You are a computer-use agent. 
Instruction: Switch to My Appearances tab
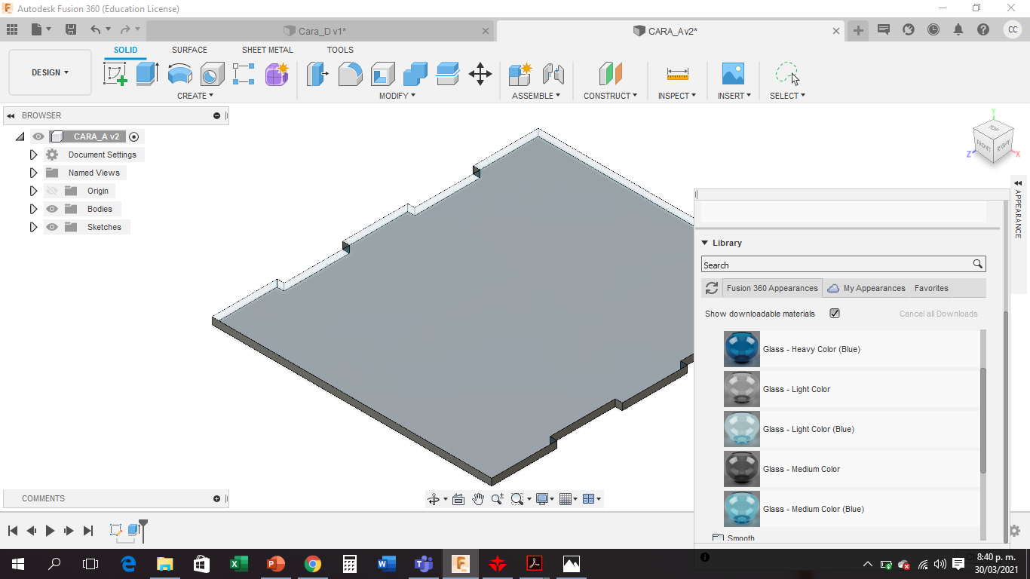pos(866,288)
